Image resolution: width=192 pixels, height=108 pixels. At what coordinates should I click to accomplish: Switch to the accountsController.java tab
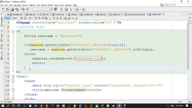[x=136, y=14]
